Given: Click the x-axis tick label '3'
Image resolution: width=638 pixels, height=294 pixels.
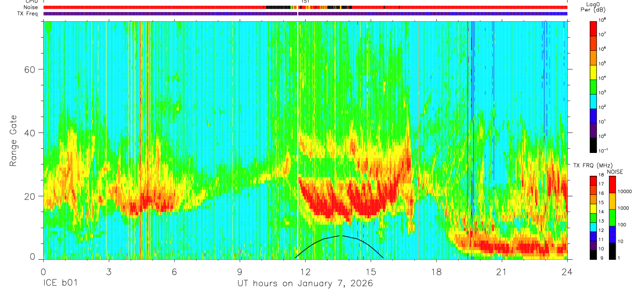Looking at the screenshot, I should click(x=109, y=271).
